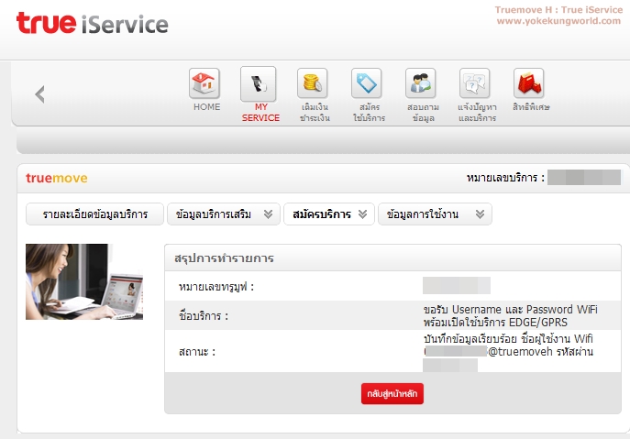
Task: Click the หมายเลขบริการ : label
Action: click(505, 178)
